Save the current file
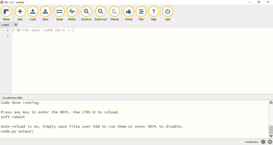Image resolution: width=273 pixels, height=145 pixels. [x=45, y=13]
